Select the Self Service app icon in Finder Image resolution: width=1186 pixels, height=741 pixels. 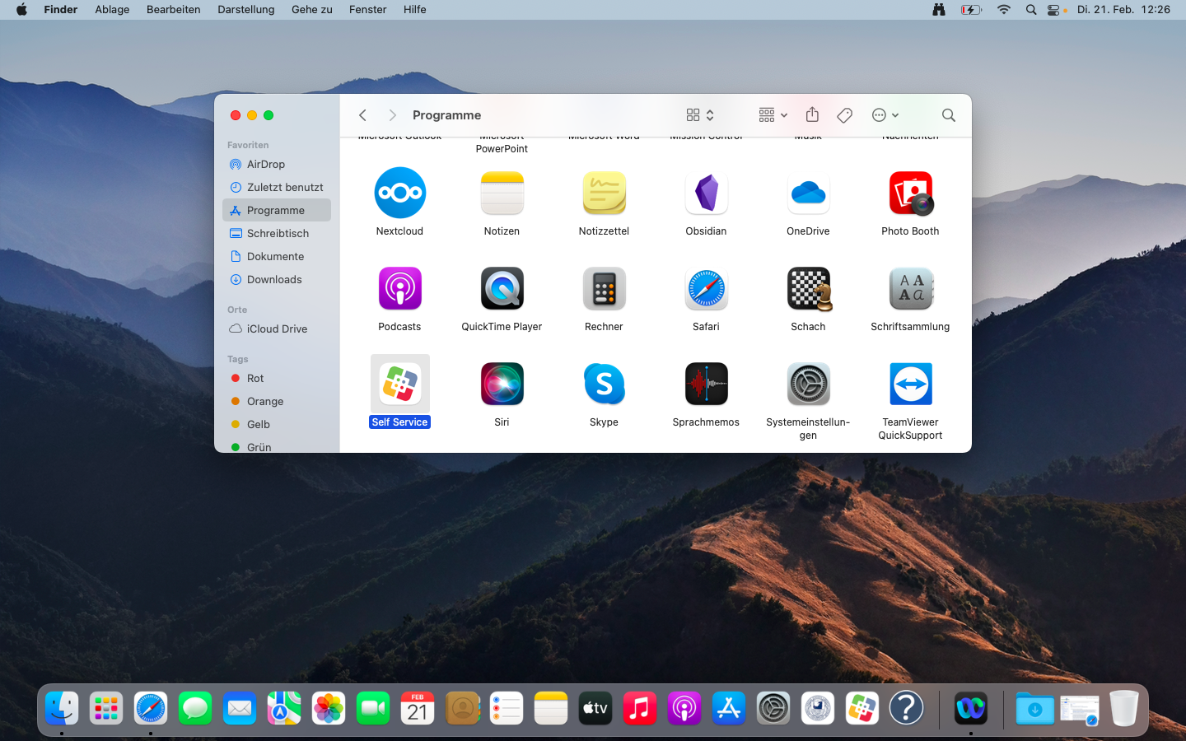click(x=399, y=384)
